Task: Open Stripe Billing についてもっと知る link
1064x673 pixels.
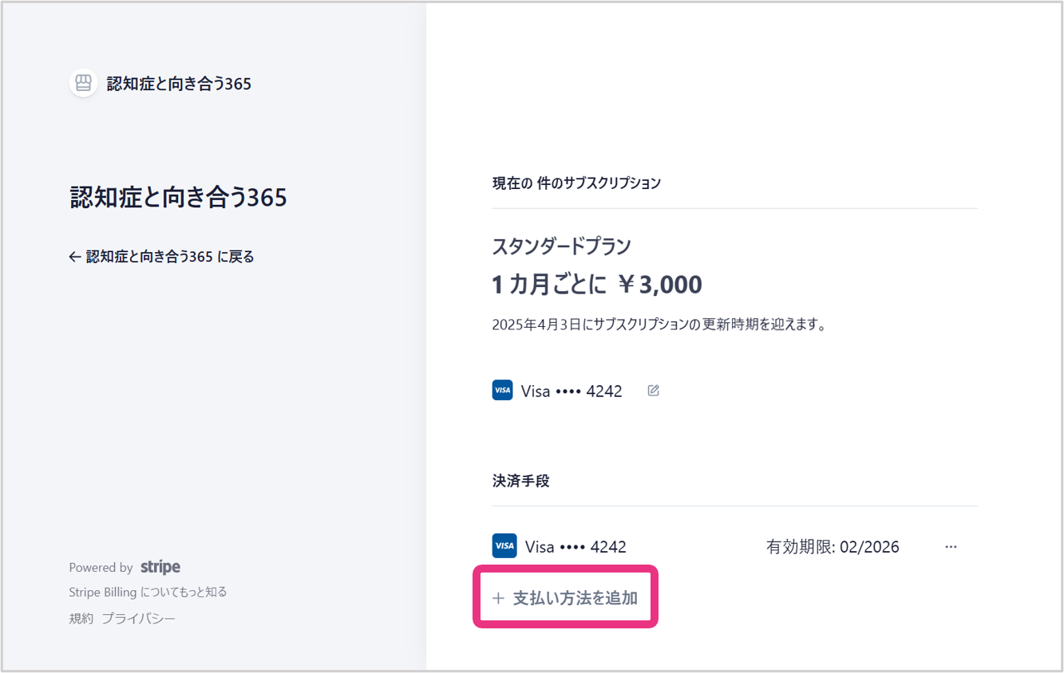Action: [148, 592]
